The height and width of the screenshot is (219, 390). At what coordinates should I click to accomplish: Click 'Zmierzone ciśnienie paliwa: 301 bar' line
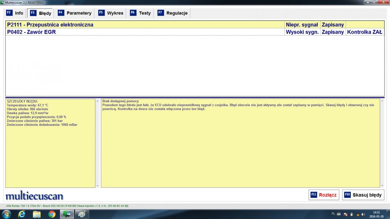tap(34, 121)
